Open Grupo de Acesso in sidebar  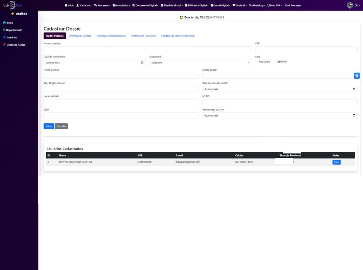[x=14, y=45]
